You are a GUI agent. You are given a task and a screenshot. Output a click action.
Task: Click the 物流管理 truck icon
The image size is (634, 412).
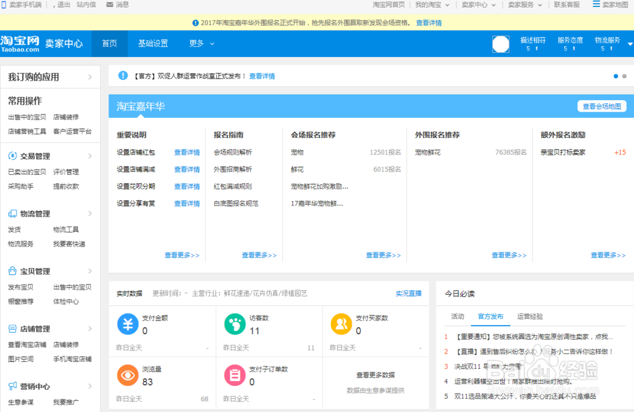[13, 214]
